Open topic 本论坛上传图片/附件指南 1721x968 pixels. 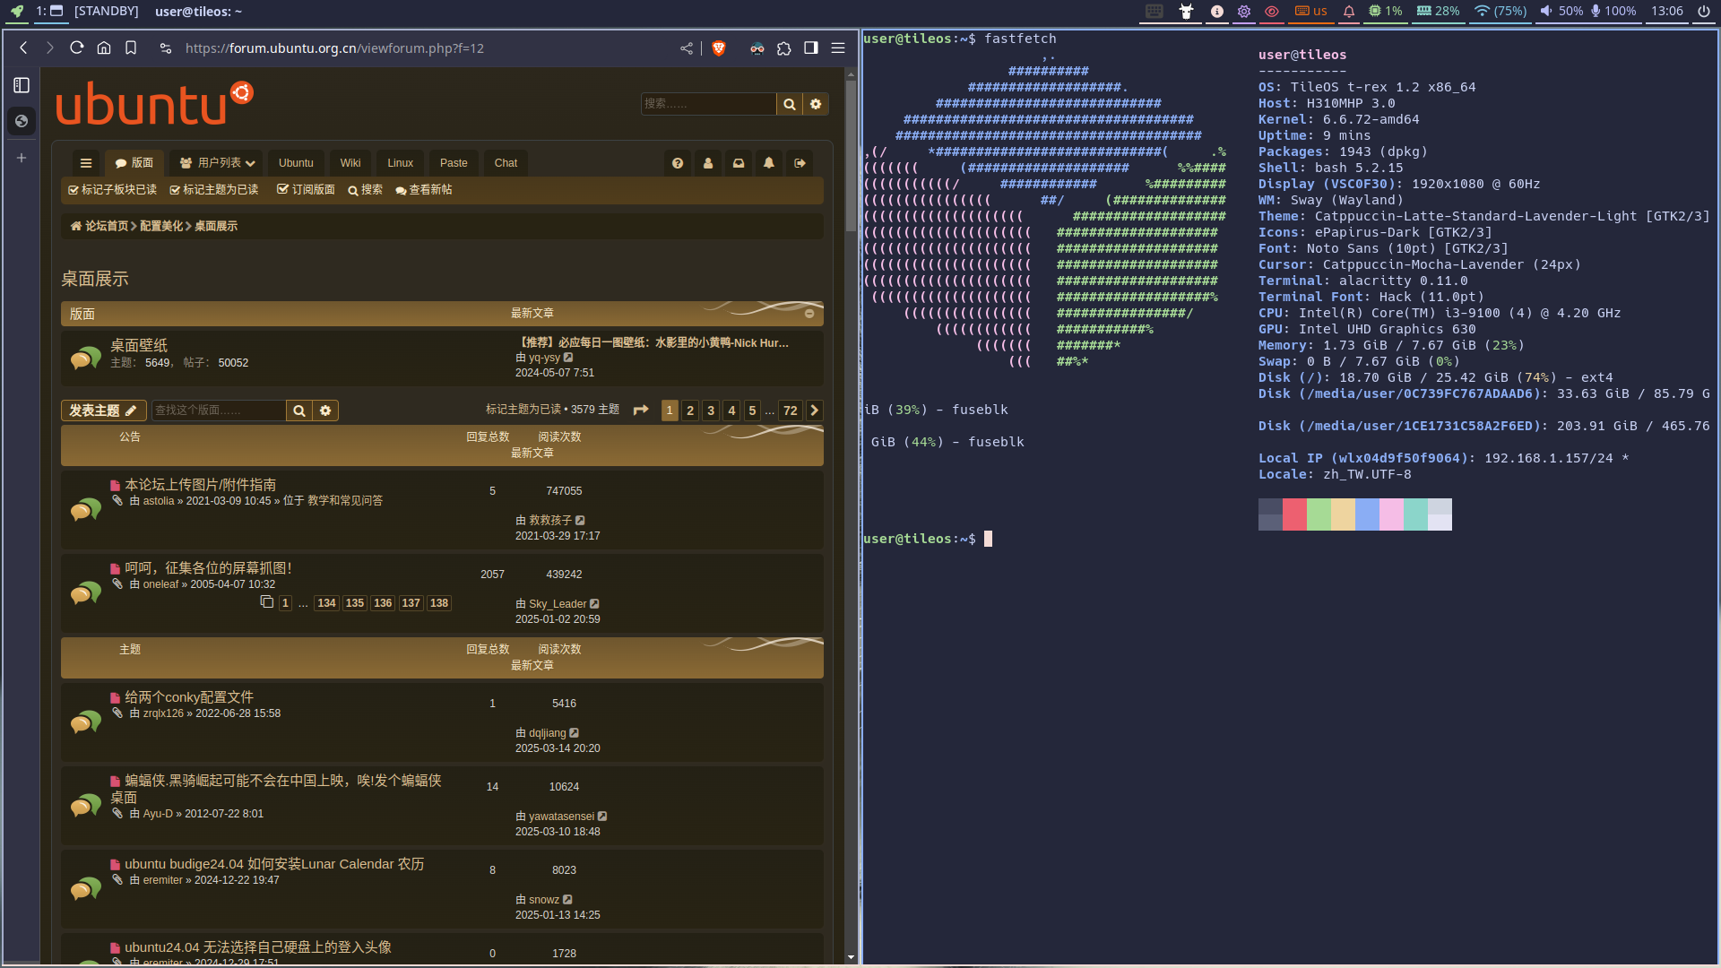(x=200, y=485)
